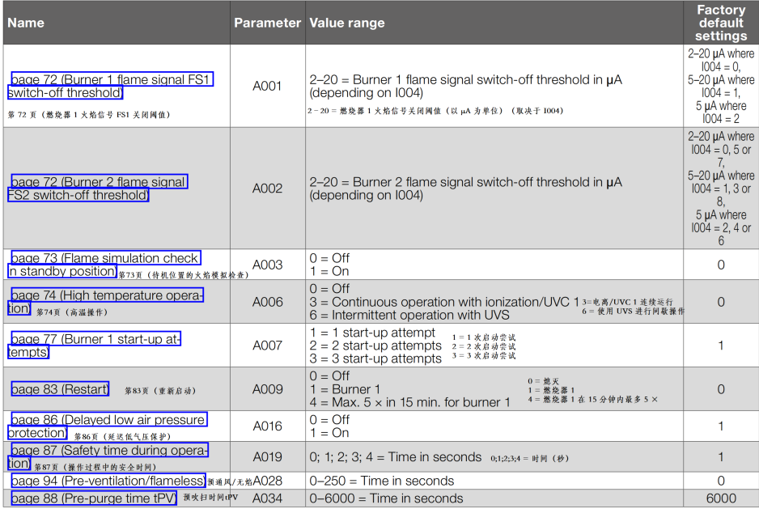The image size is (759, 509).
Task: Open the Delayed low air pressure protection link
Action: (108, 420)
